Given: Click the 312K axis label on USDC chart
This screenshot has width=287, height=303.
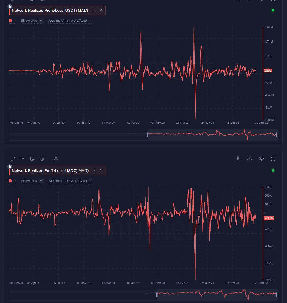Looking at the screenshot, I should click(x=268, y=187).
